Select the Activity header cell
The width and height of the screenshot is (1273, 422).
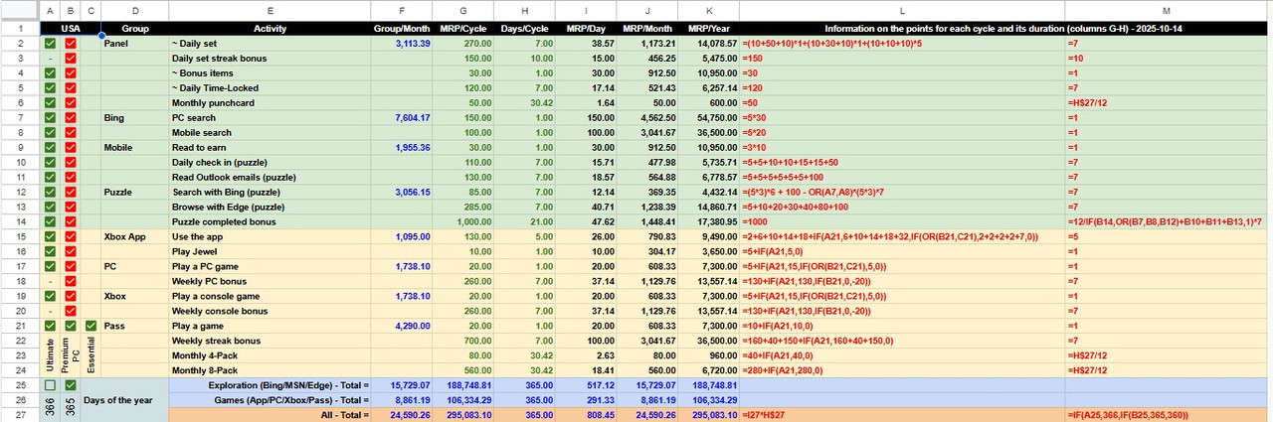pyautogui.click(x=270, y=29)
